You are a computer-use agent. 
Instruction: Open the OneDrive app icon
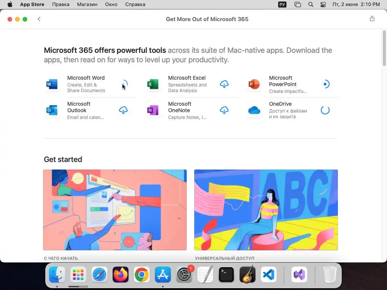coord(254,110)
